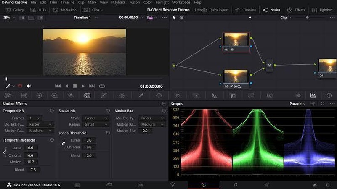Open the Tracker palette

coord(178,95)
